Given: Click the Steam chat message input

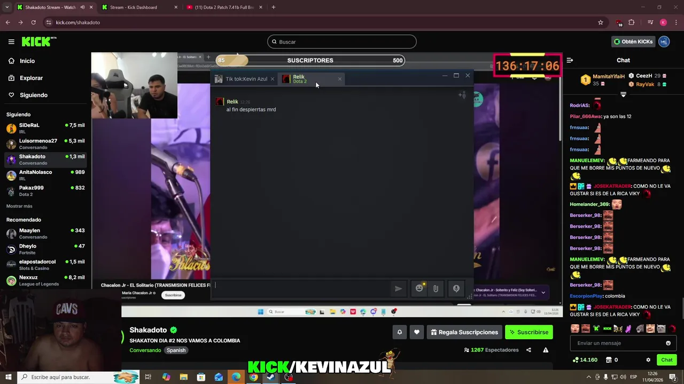Looking at the screenshot, I should click(x=301, y=288).
